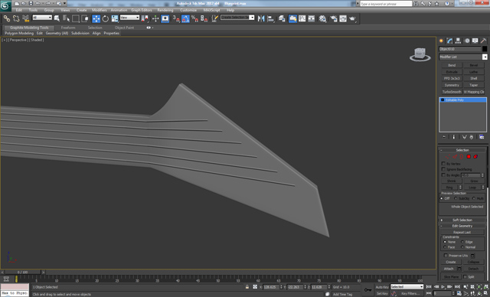Click the Mirror tool icon
Viewport: 490px width, 297px height.
point(261,18)
